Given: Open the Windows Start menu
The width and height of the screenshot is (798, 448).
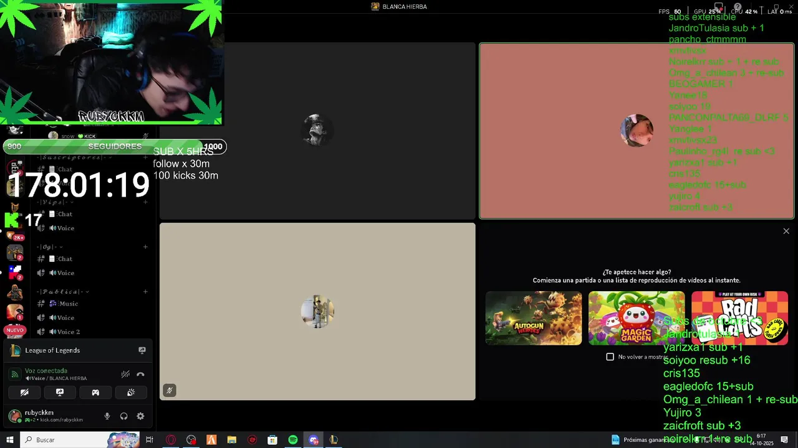Looking at the screenshot, I should point(9,439).
